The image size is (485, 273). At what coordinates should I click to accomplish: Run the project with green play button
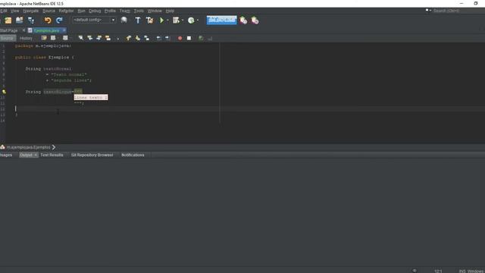tap(161, 20)
